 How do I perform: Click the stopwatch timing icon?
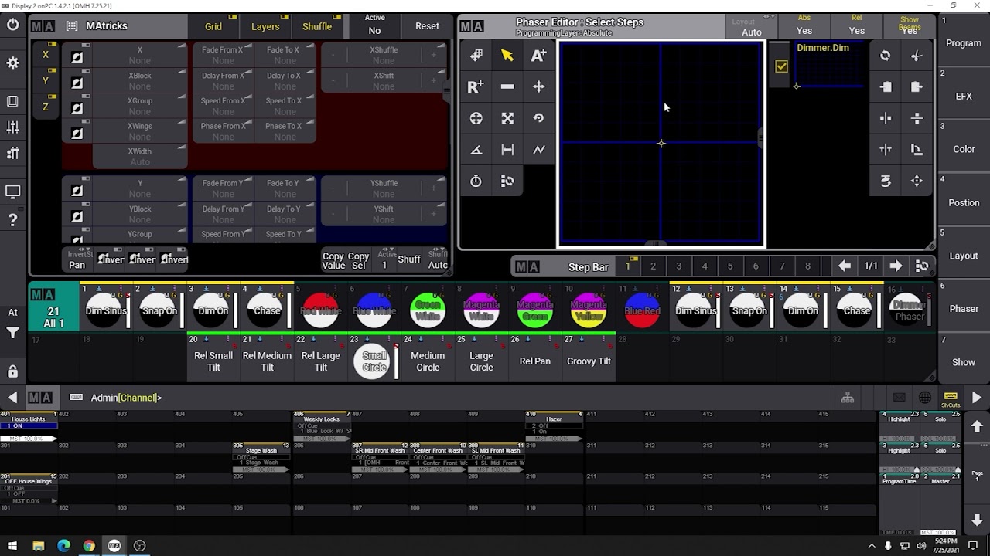[x=476, y=181]
